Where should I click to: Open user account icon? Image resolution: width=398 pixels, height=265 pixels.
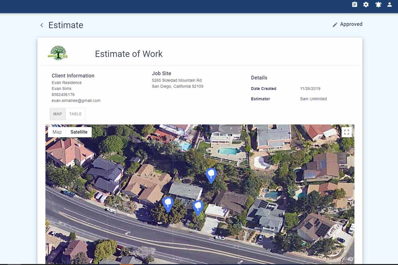coord(390,4)
